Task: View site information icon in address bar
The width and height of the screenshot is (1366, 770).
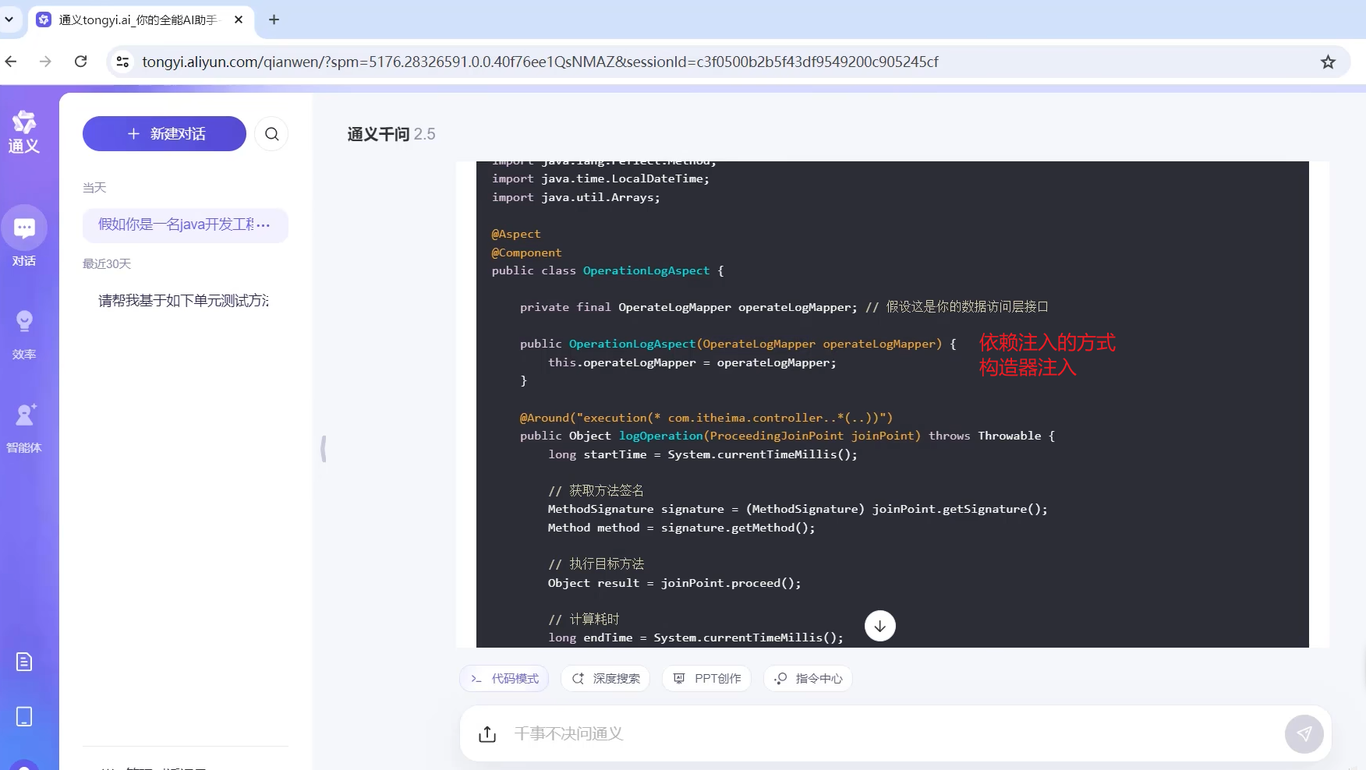Action: pos(122,62)
